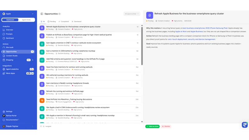Click the Opportunities help icon
249x140 pixels.
(59, 14)
